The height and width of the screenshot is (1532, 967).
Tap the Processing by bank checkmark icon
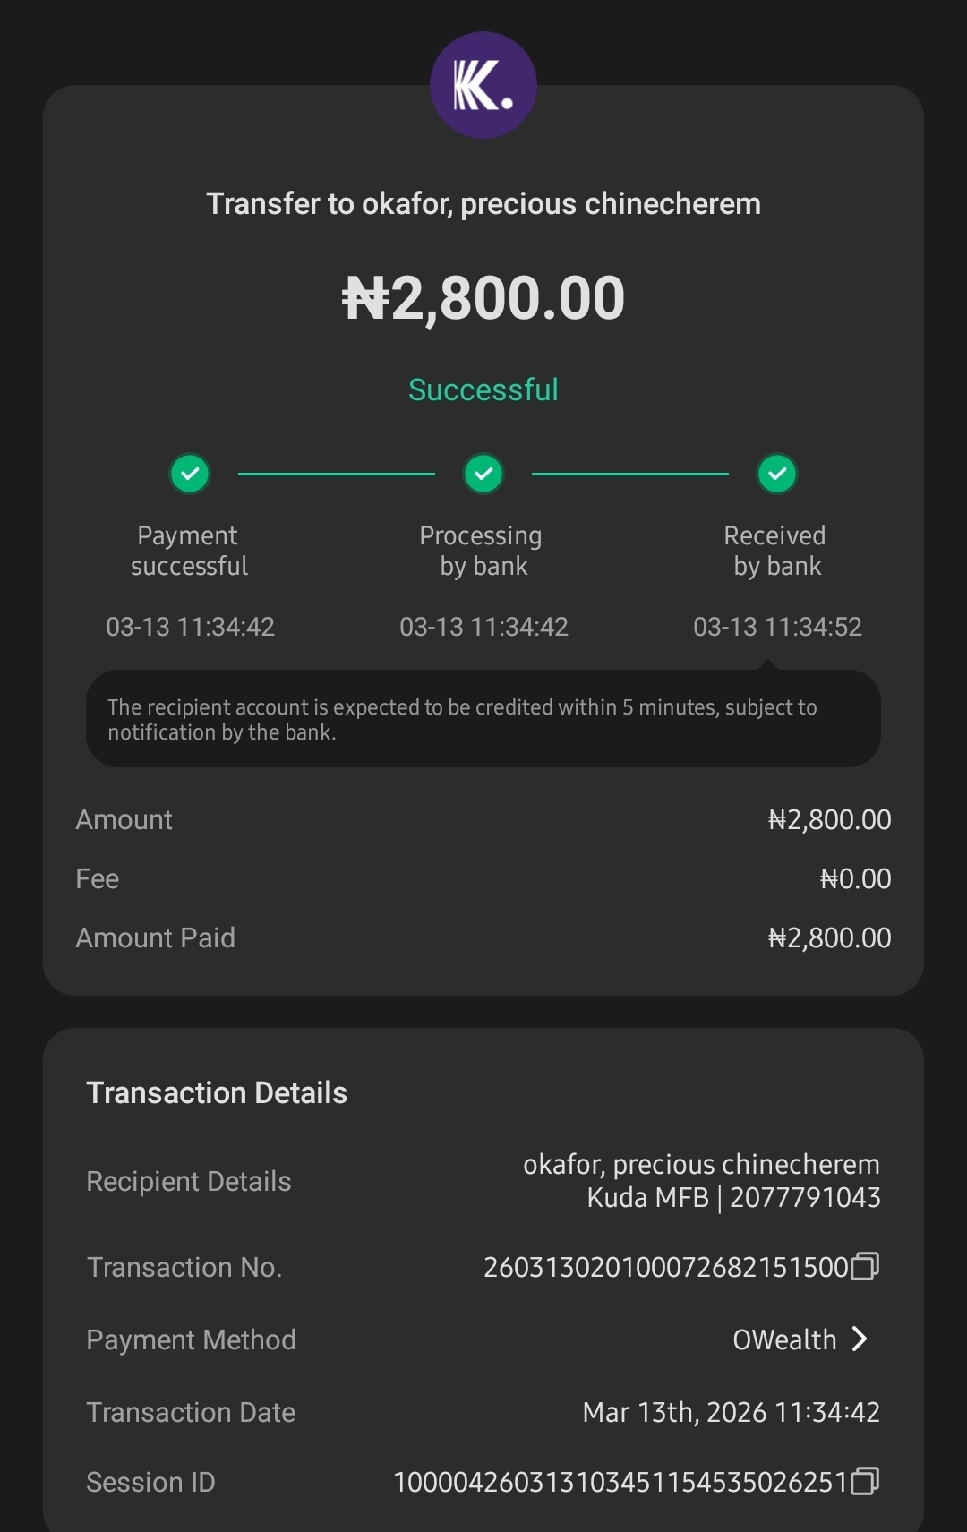[x=483, y=474]
